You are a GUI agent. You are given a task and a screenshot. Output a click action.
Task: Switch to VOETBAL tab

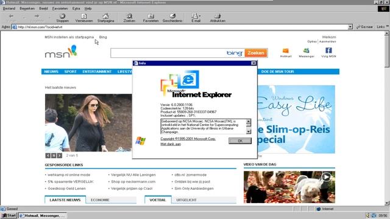[x=158, y=200]
